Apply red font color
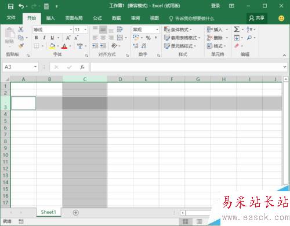290x226 pixels. click(64, 46)
